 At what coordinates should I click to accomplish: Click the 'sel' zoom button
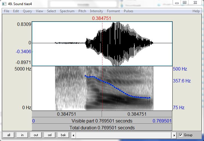(50, 135)
